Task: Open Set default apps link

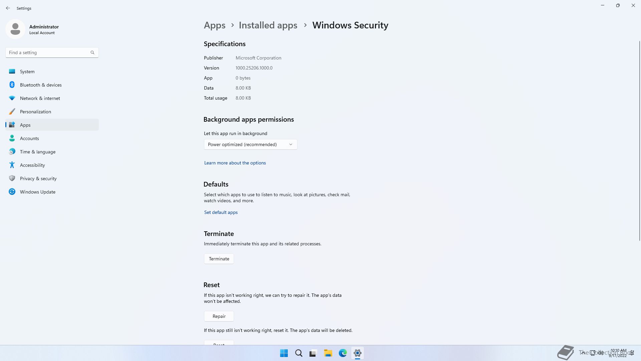Action: [221, 212]
